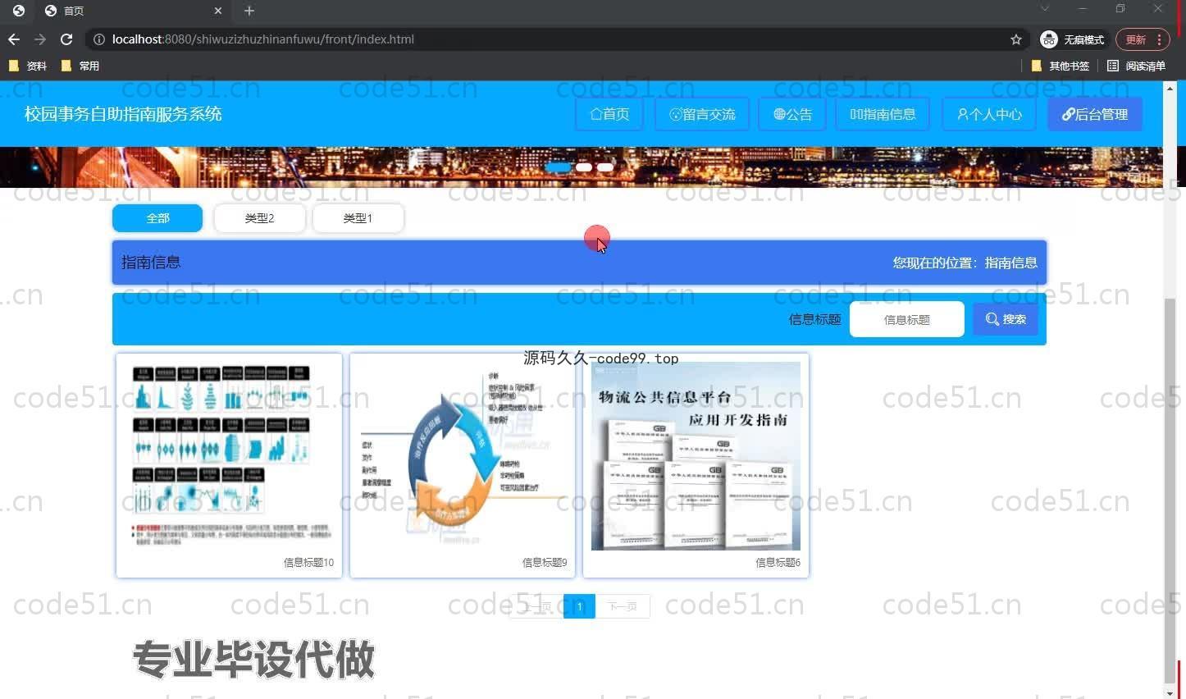1186x699 pixels.
Task: Open the 常用 bookmarks folder
Action: pos(80,66)
